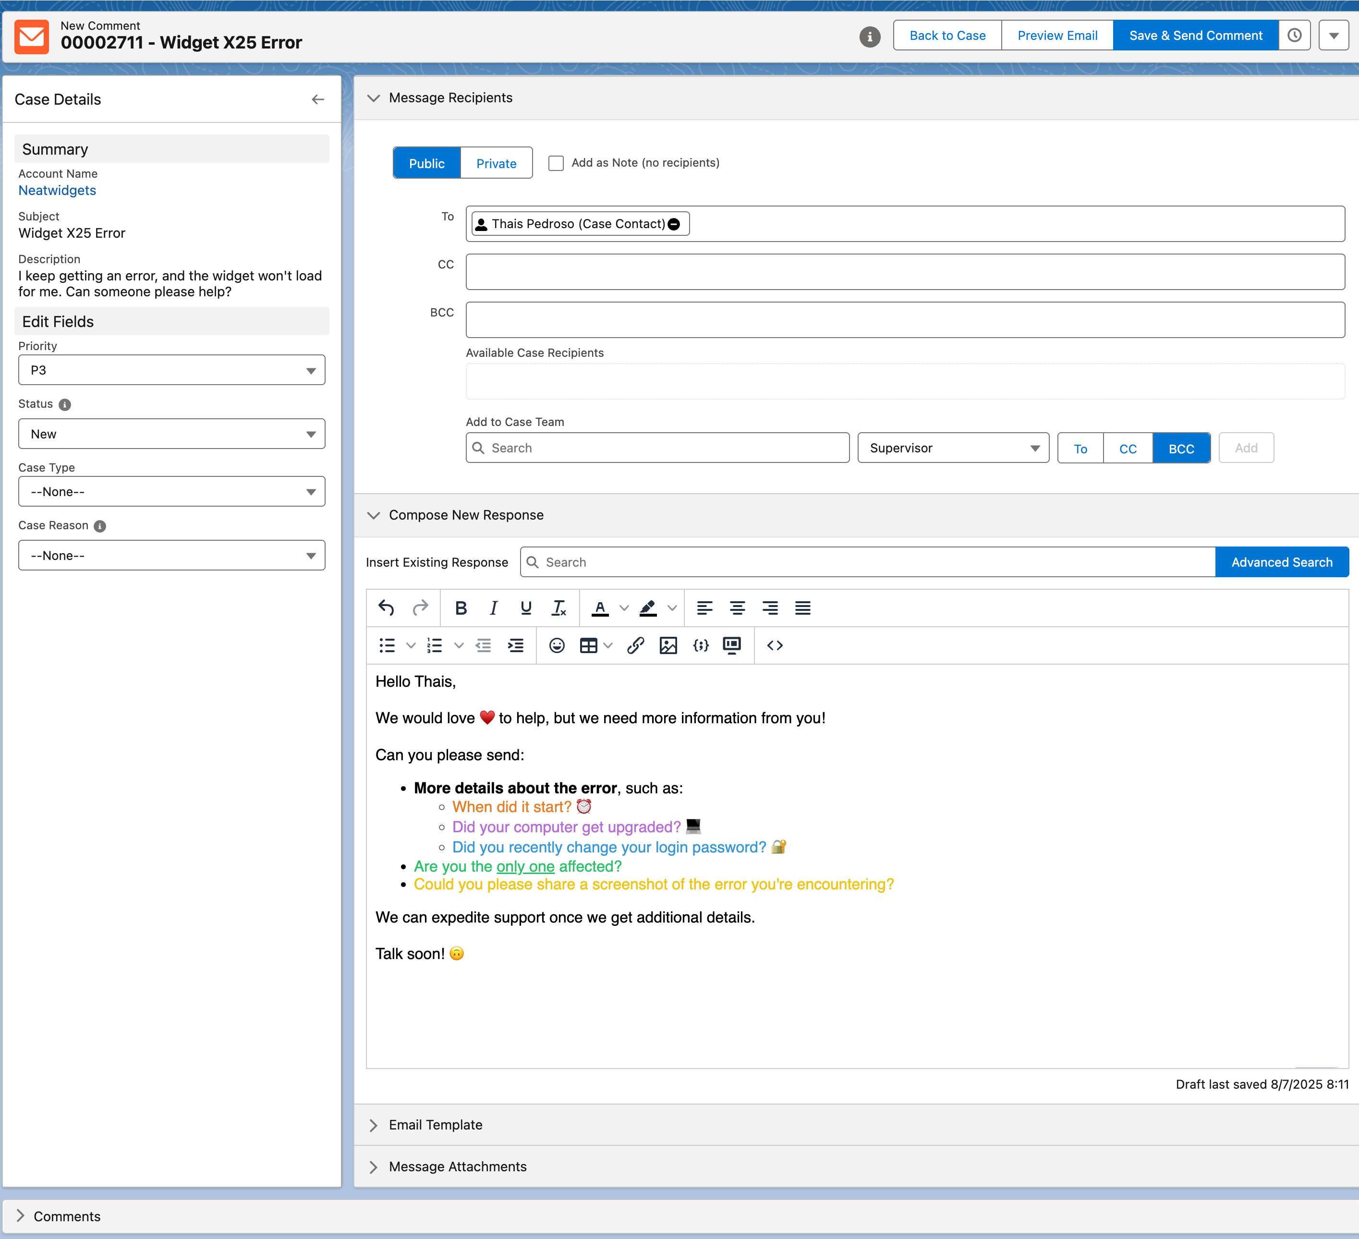This screenshot has width=1359, height=1239.
Task: Select BCC recipient type for case team
Action: (1181, 448)
